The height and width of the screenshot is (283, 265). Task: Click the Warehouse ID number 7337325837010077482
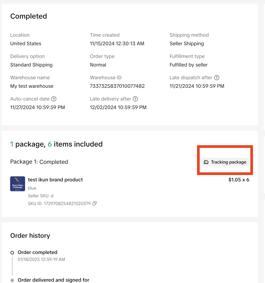(117, 86)
